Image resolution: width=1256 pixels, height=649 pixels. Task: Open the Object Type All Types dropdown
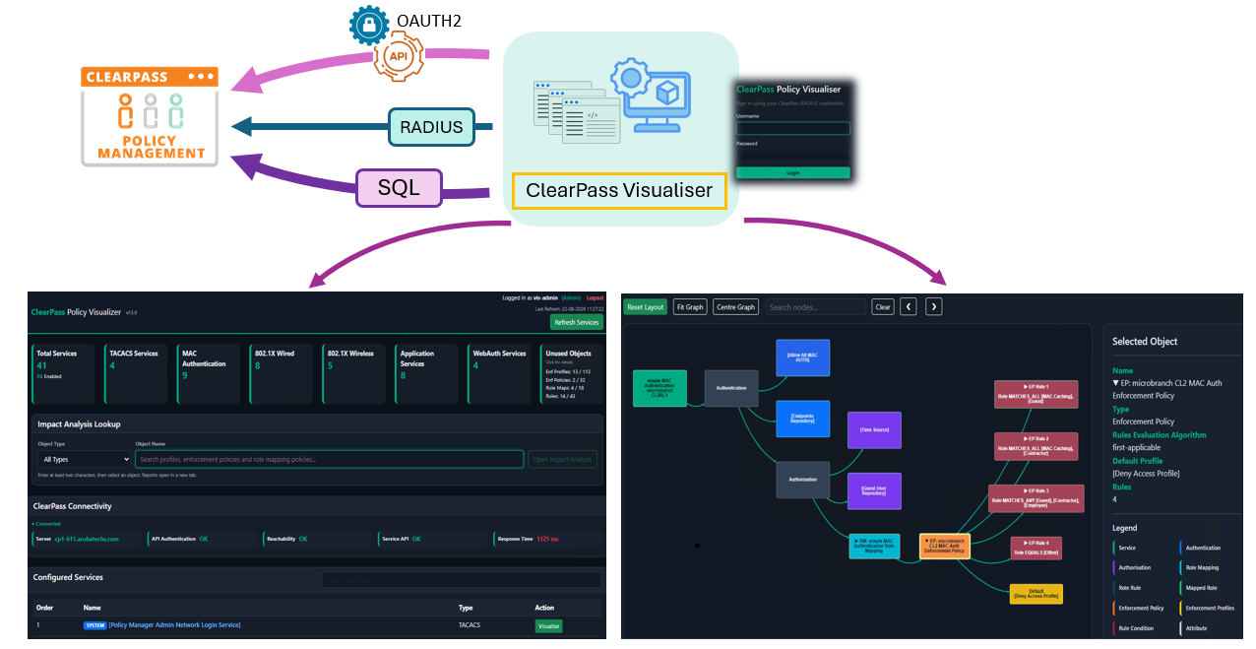[84, 459]
